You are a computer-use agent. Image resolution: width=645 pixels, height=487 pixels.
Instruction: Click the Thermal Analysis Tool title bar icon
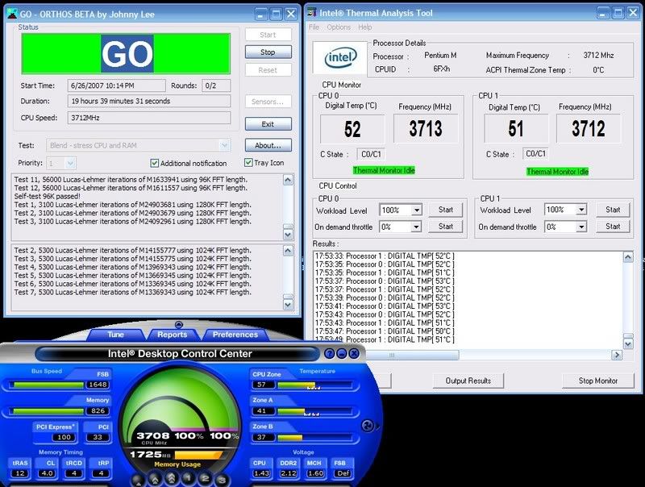312,13
